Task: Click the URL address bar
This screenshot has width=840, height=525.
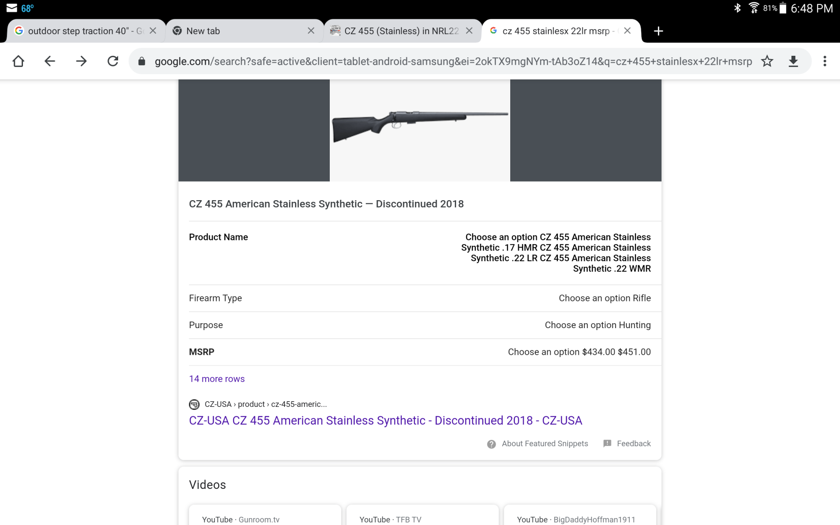Action: click(453, 62)
